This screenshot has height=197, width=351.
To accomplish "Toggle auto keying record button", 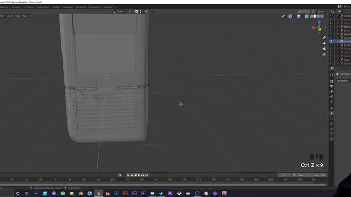I will (x=120, y=175).
